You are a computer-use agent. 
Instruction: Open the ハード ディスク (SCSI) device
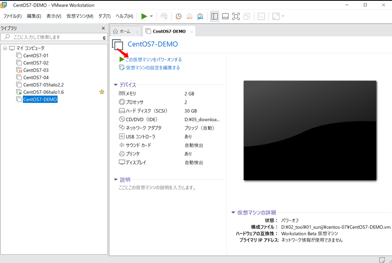(x=143, y=111)
